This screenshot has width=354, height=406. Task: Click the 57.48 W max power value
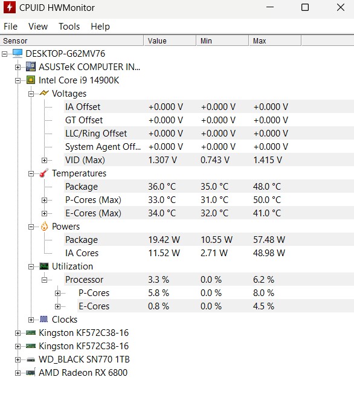click(x=269, y=239)
